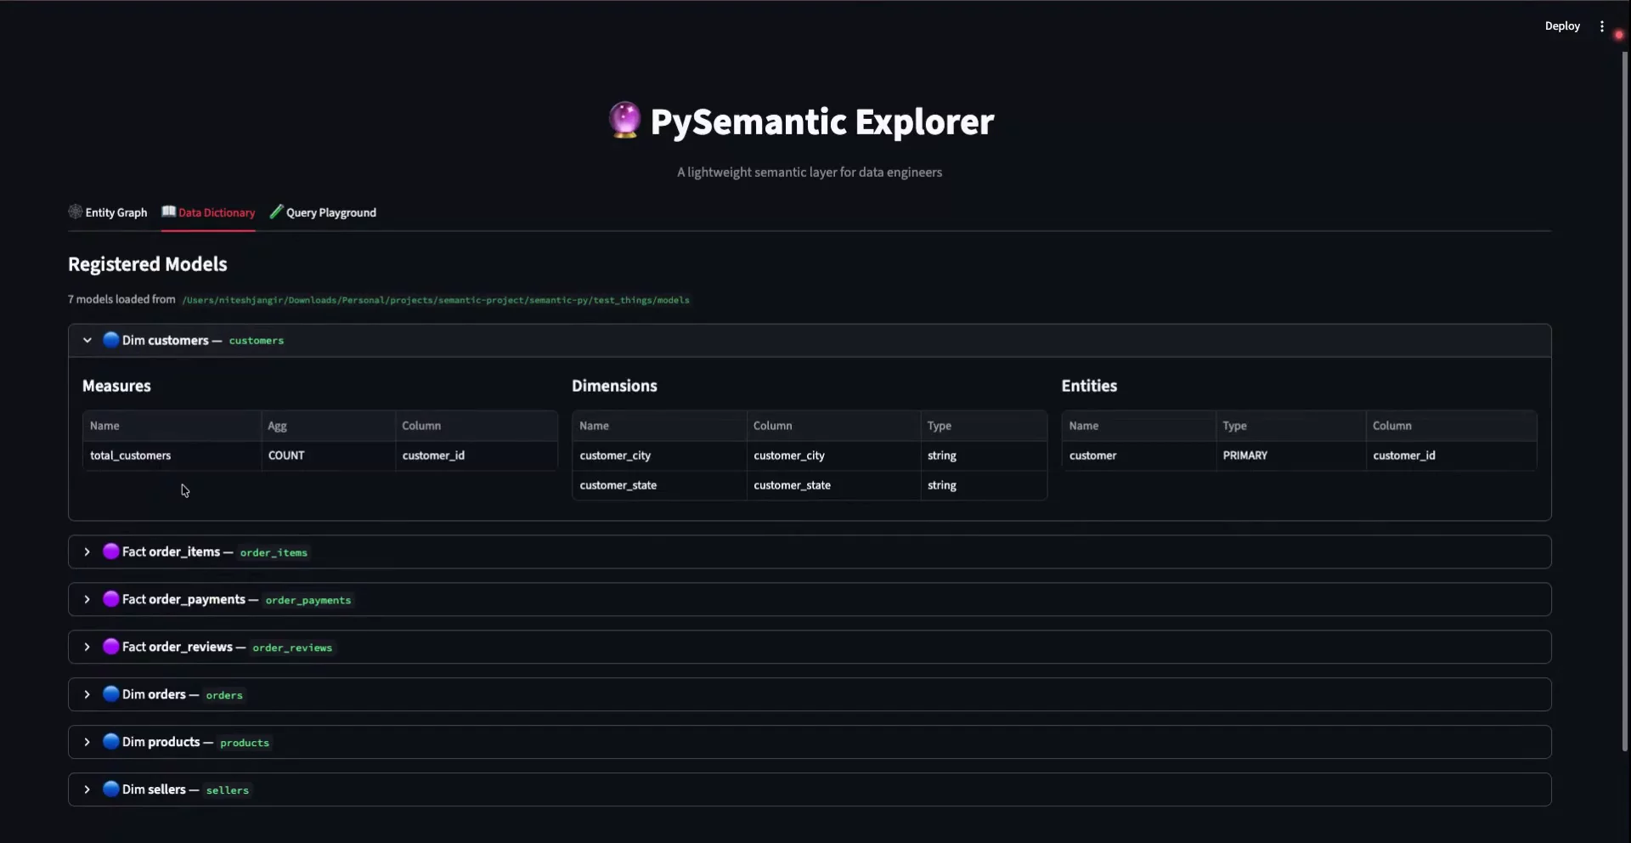The width and height of the screenshot is (1631, 843).
Task: Click the crystal ball logo icon
Action: (624, 120)
